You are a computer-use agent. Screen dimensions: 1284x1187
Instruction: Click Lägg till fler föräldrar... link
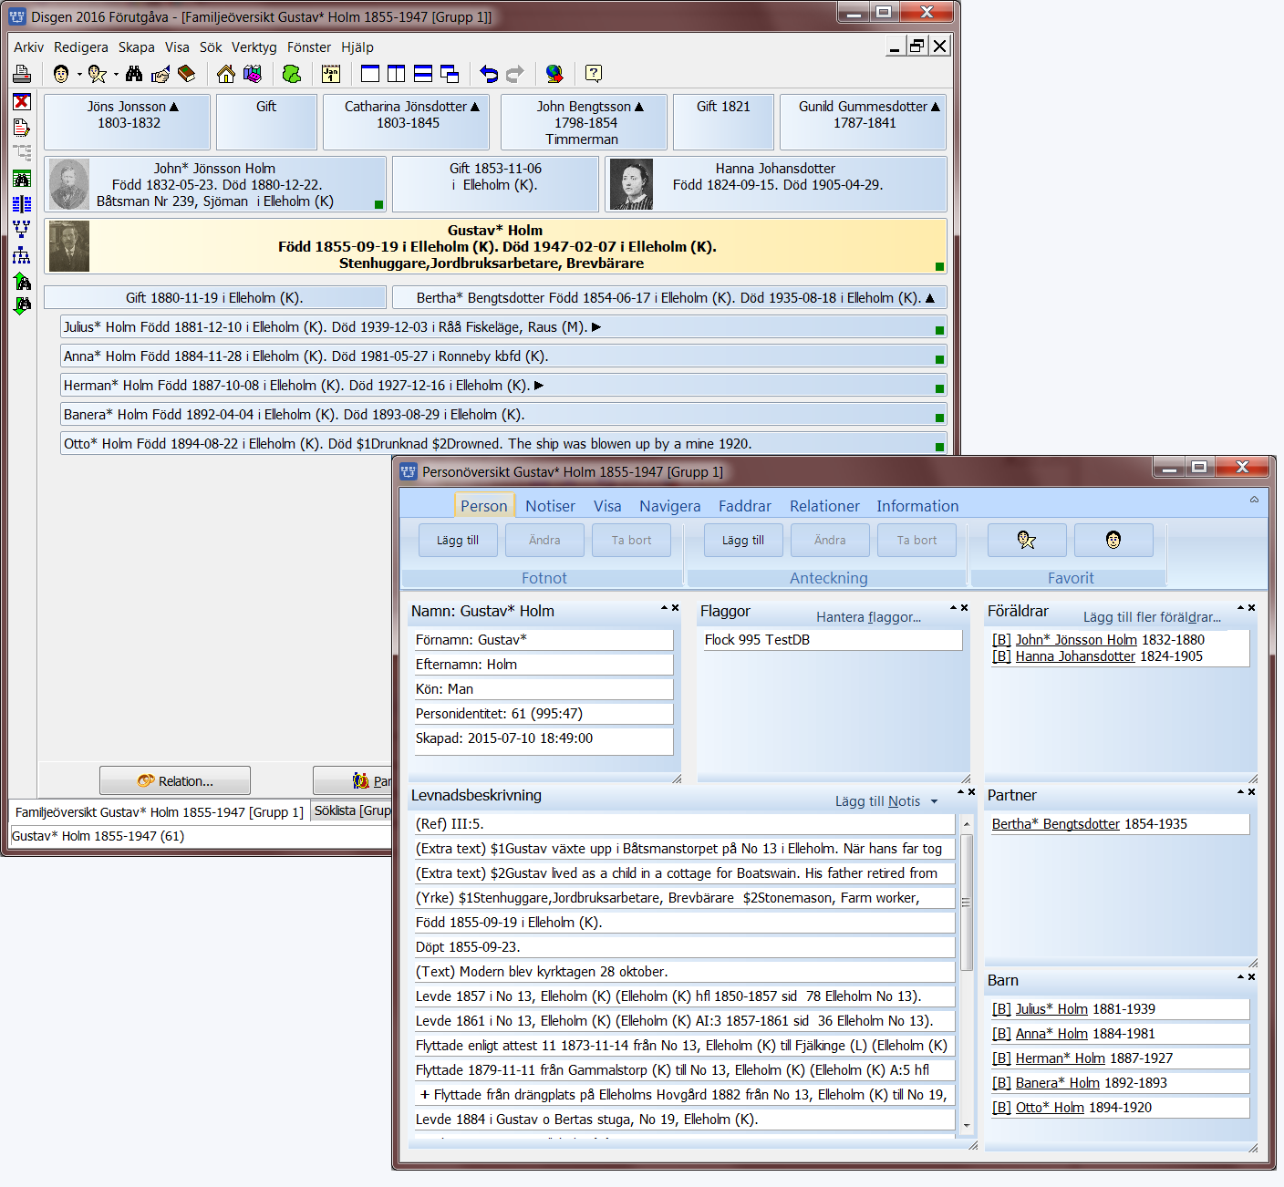[1152, 617]
